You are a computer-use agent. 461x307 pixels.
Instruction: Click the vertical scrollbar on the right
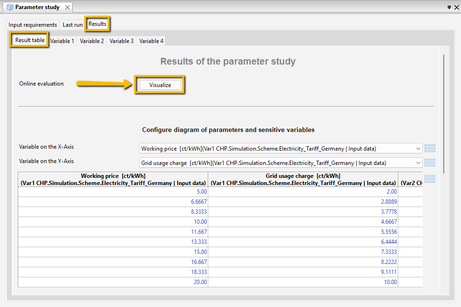tap(444, 114)
